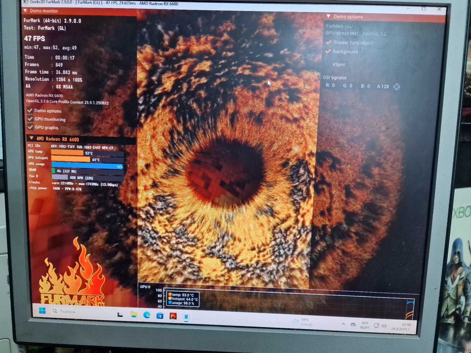Open the Windows Start menu
Image resolution: width=471 pixels, height=353 pixels.
tap(42, 311)
